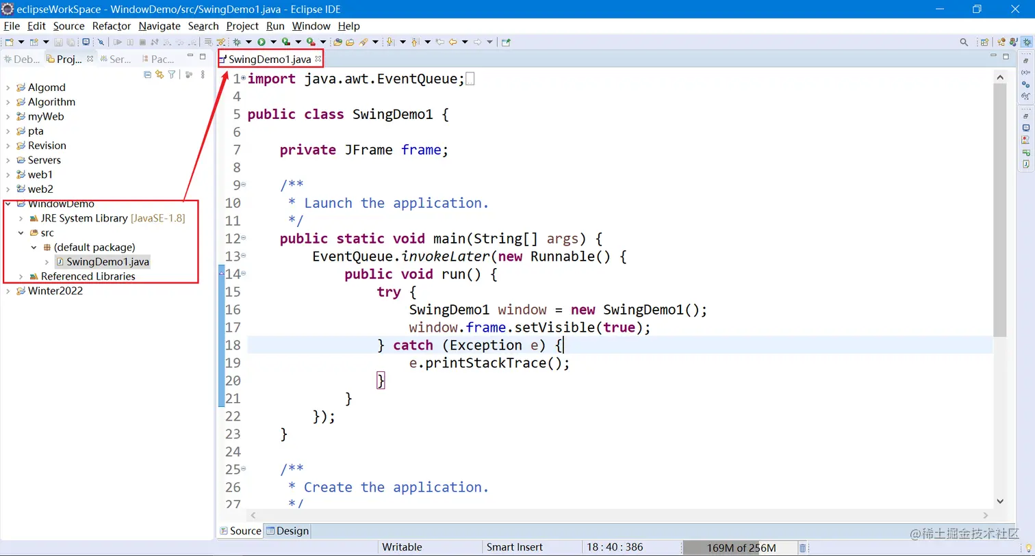Viewport: 1035px width, 556px height.
Task: Close the SwingDemo1.java editor tab
Action: pos(318,59)
